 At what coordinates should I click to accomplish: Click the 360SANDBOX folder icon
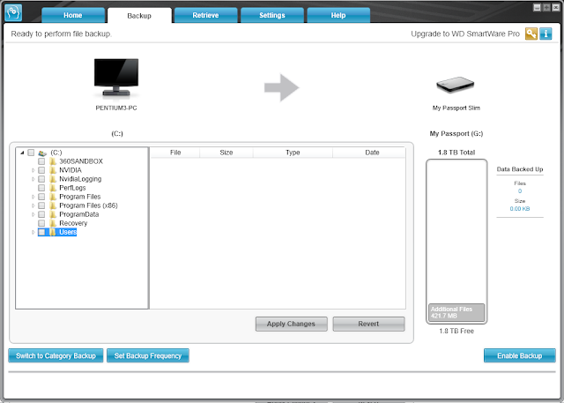pos(53,161)
